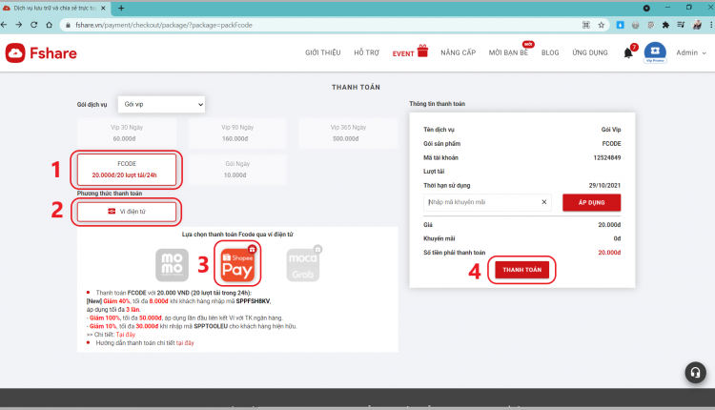This screenshot has height=410, width=715.
Task: Reload the page with refresh icon
Action: pyautogui.click(x=33, y=25)
